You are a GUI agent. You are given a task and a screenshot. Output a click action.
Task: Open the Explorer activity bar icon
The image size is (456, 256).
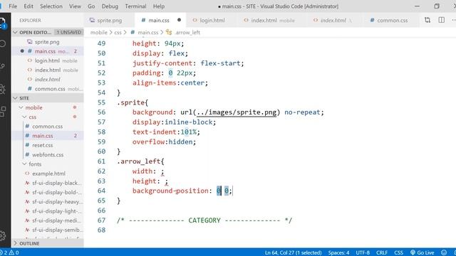pos(2,23)
